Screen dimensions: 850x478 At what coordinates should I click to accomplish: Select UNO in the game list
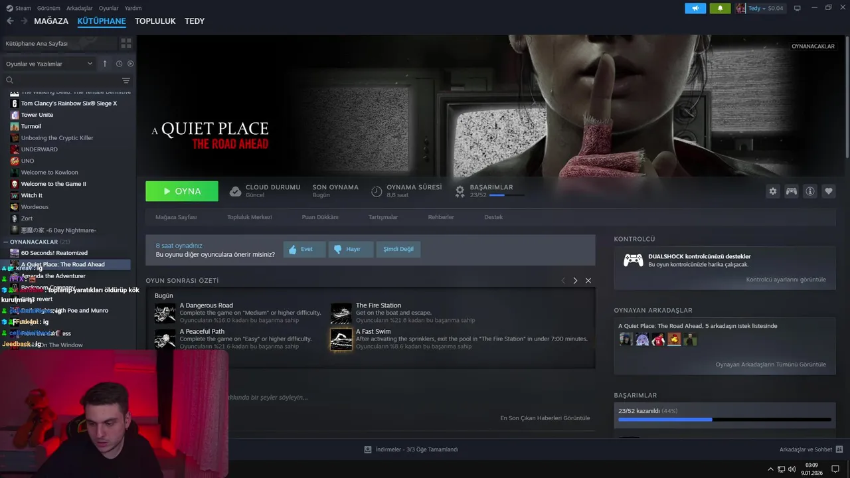pyautogui.click(x=27, y=161)
